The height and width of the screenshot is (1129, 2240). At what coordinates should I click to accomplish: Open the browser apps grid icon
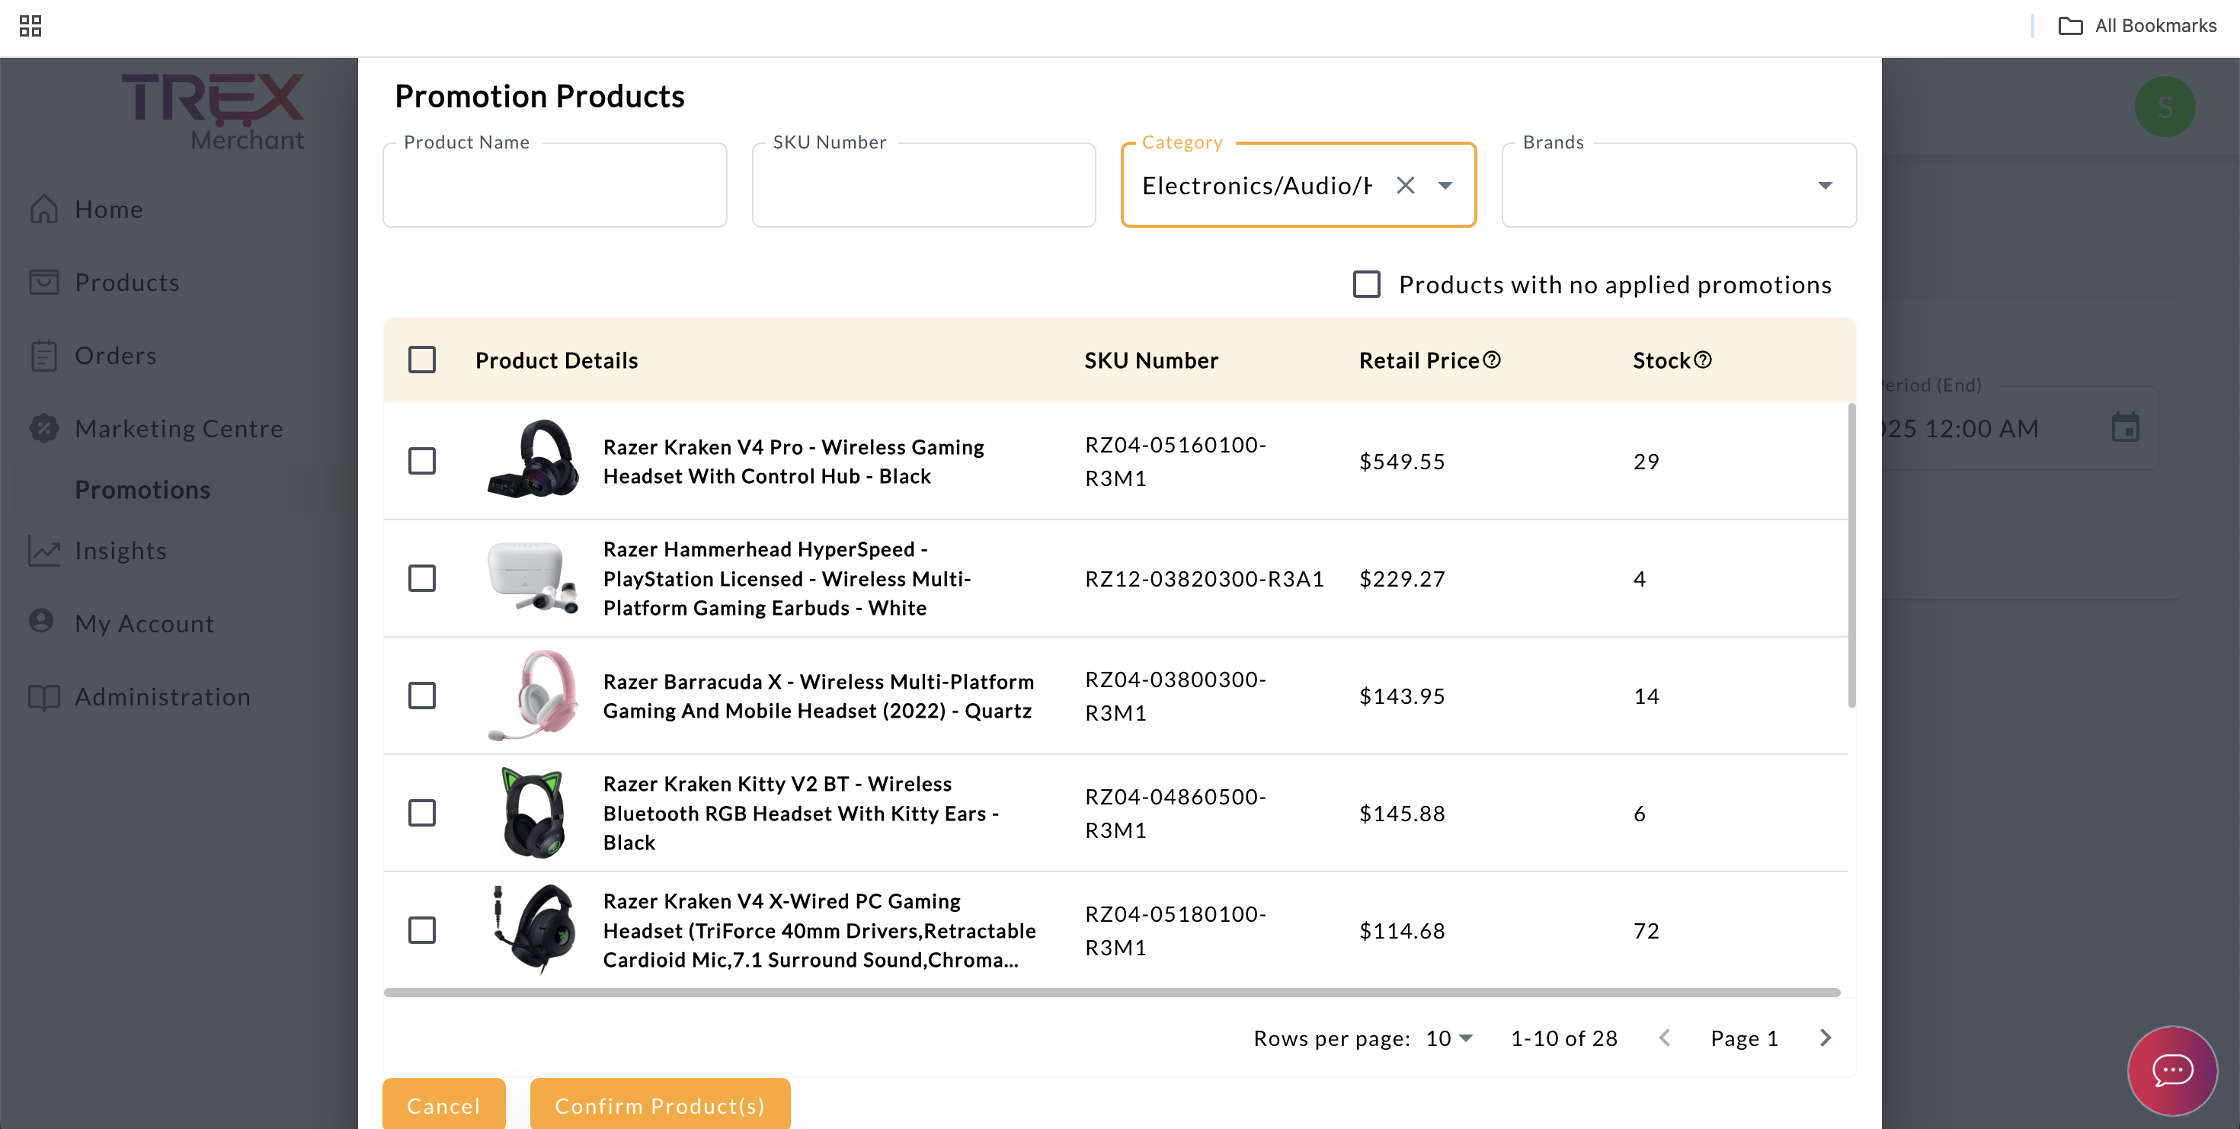tap(30, 26)
